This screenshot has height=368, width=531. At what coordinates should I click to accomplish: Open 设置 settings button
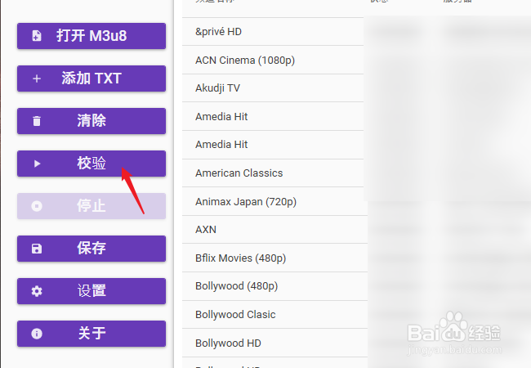[x=91, y=291]
